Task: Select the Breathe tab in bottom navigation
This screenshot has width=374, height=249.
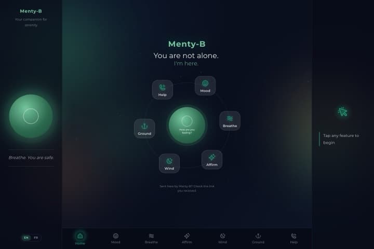Action: (151, 238)
